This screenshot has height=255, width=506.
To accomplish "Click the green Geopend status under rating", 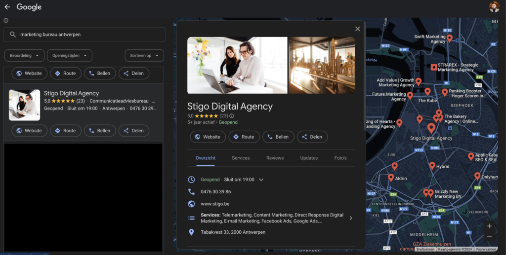I will tap(228, 122).
